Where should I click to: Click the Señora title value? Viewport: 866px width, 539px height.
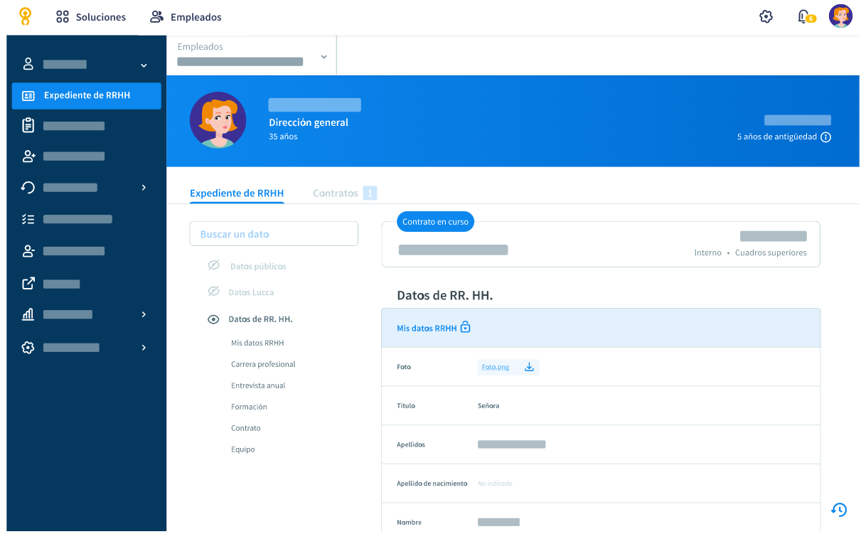click(x=488, y=406)
